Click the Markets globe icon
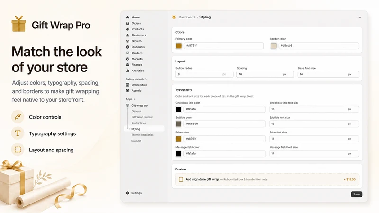Screen dimensions: 379x213 click(127, 59)
